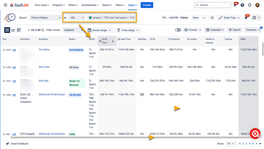This screenshot has height=149, width=264.
Task: Switch to line chart view
Action: (x=13, y=30)
